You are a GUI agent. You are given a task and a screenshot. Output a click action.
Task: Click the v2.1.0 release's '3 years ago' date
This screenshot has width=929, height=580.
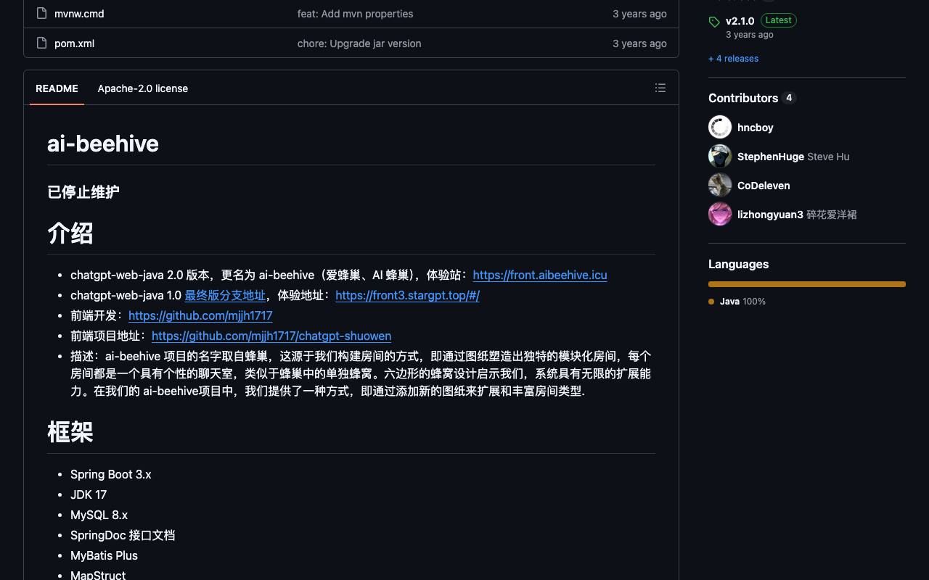click(749, 35)
